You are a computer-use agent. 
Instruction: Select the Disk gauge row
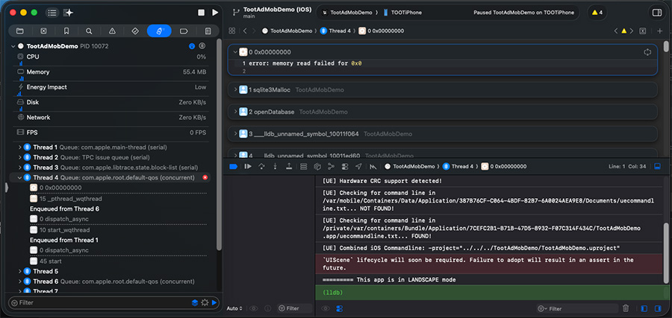(x=111, y=104)
